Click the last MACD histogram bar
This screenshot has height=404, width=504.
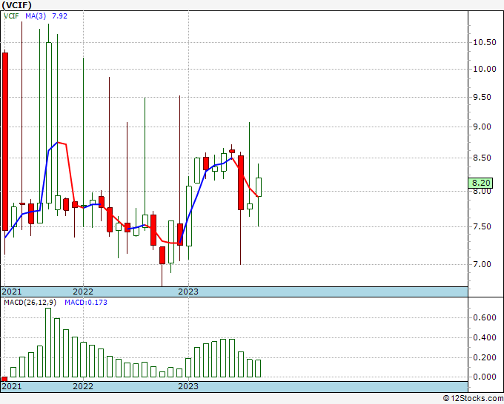pyautogui.click(x=258, y=368)
